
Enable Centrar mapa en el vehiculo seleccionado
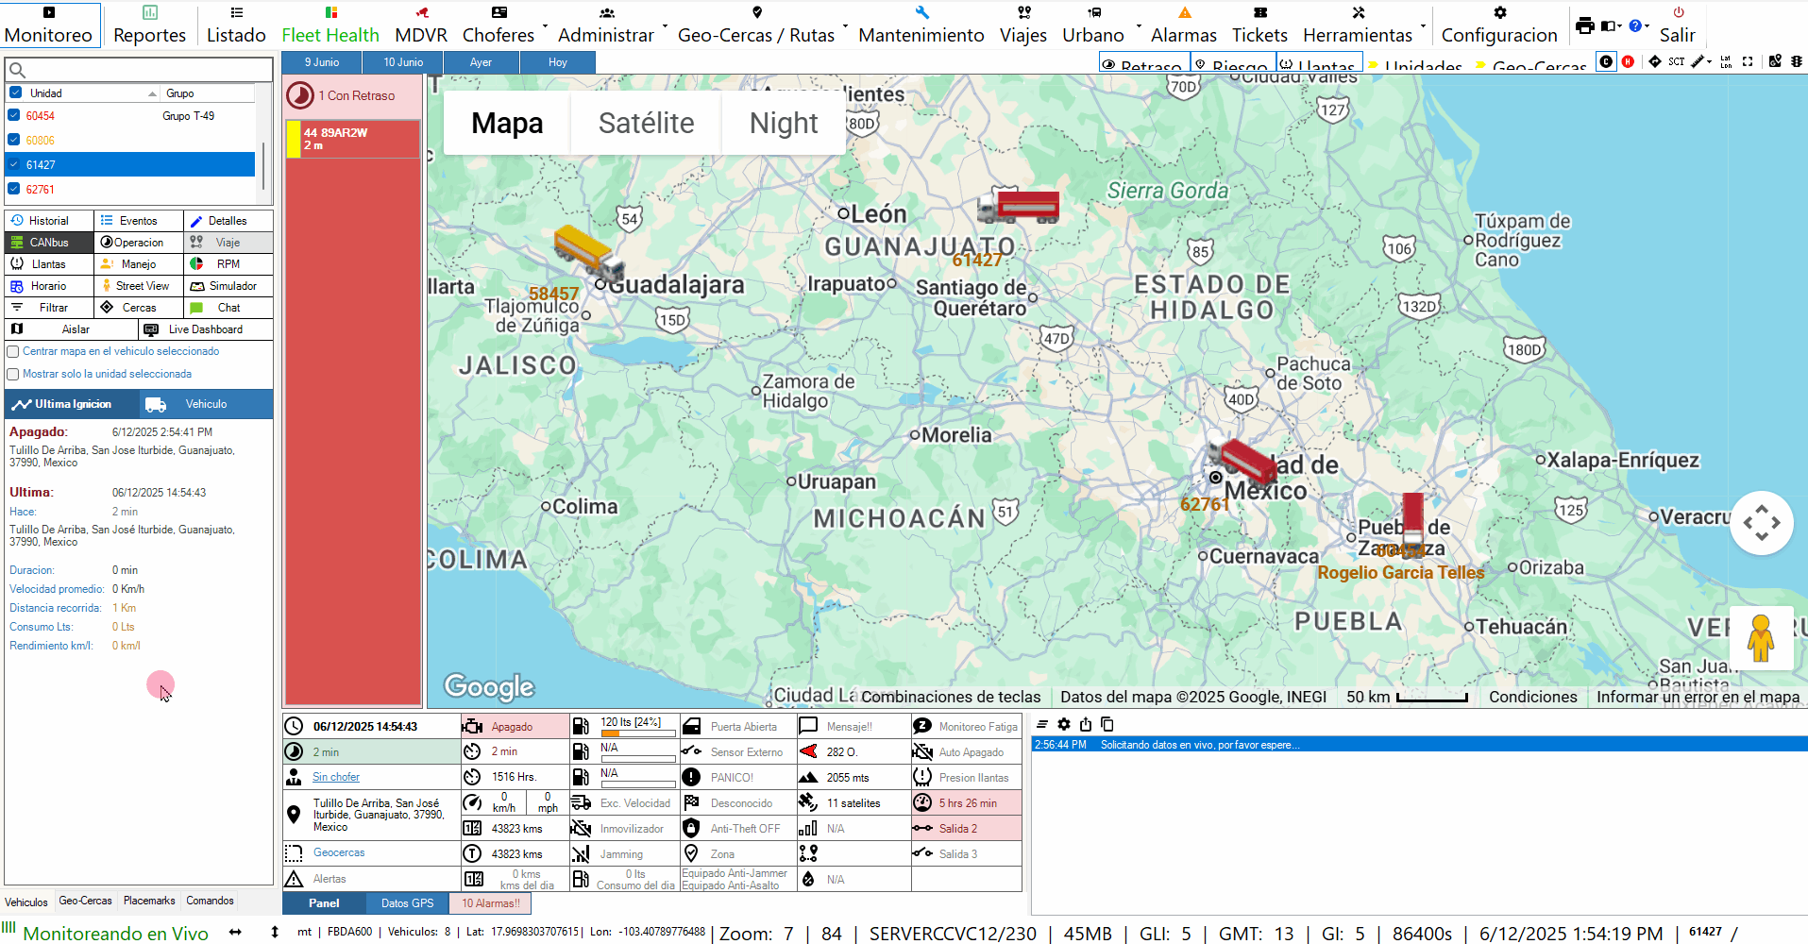pos(13,352)
